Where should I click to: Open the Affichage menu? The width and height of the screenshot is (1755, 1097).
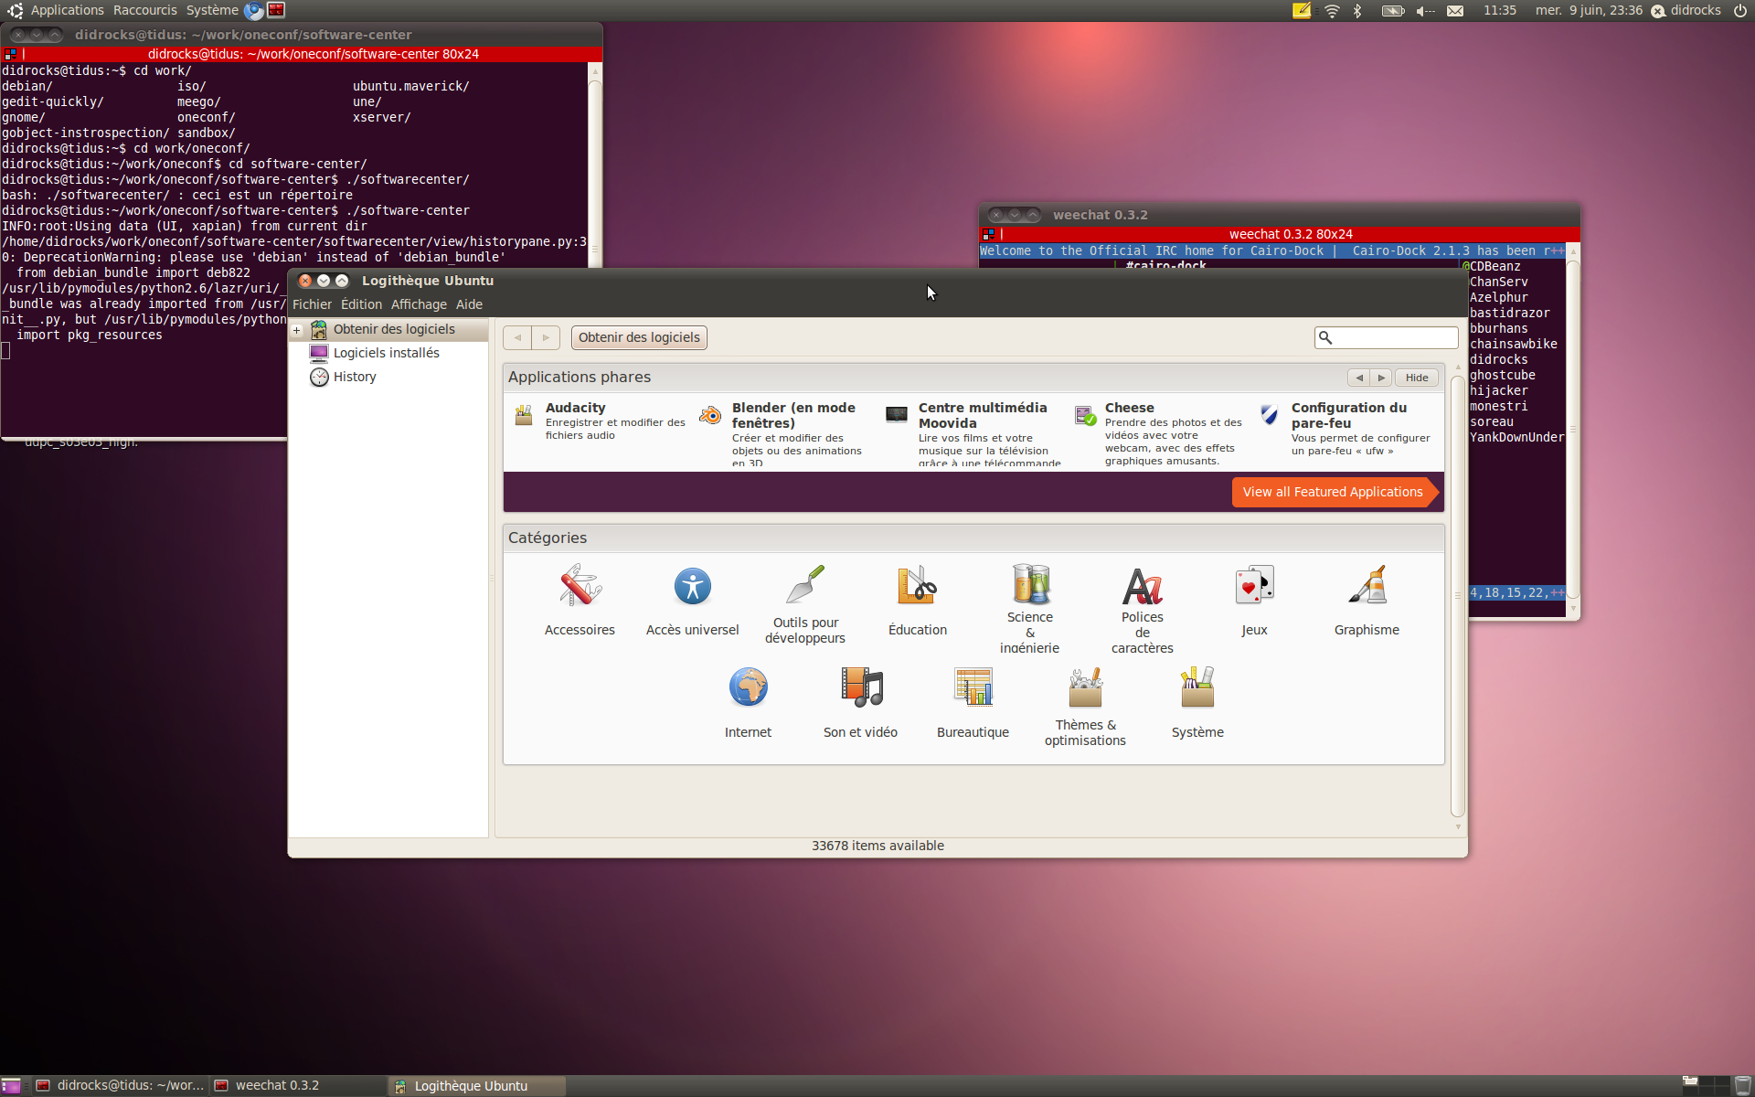click(x=419, y=304)
